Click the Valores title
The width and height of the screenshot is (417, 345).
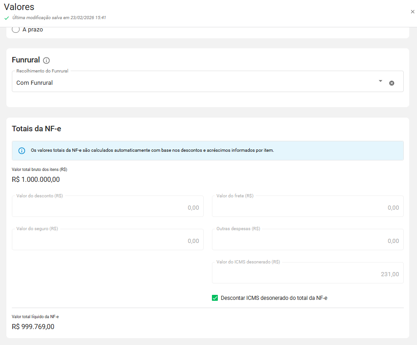point(19,7)
